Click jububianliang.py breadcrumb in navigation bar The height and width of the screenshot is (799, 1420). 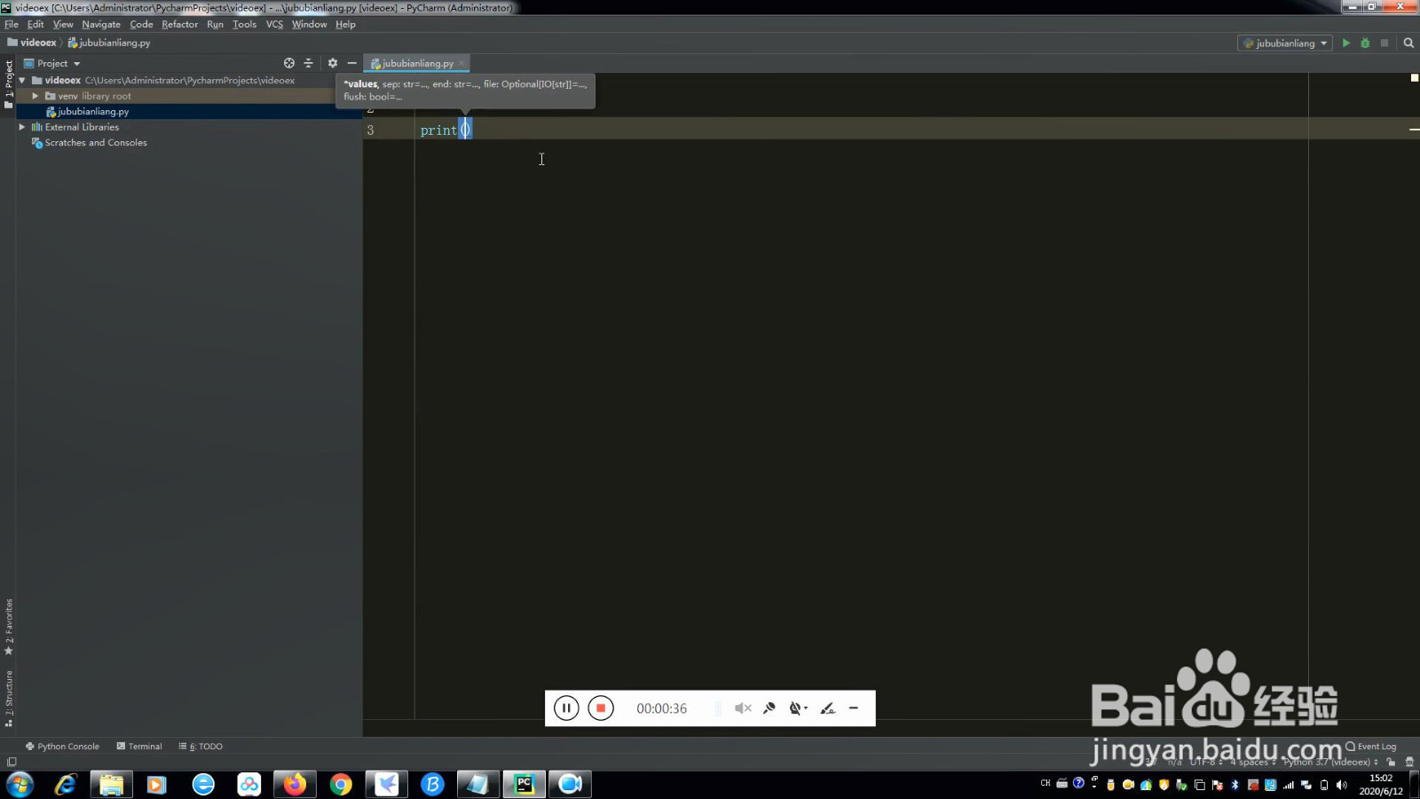[x=109, y=43]
